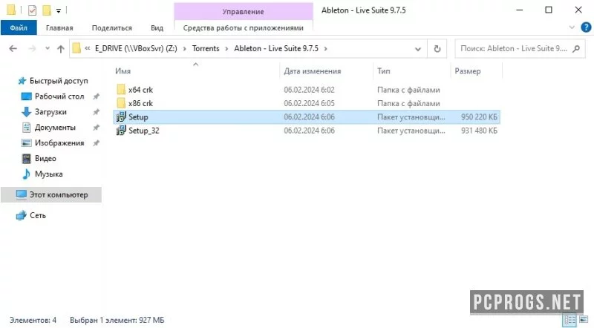The width and height of the screenshot is (594, 328).
Task: Maximize the Explorer window
Action: (549, 10)
